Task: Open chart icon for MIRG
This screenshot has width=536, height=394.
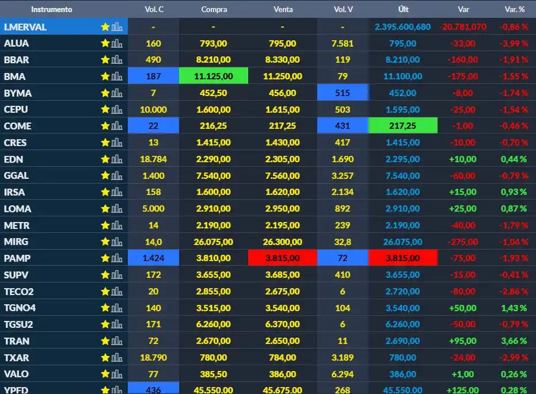Action: click(x=117, y=242)
